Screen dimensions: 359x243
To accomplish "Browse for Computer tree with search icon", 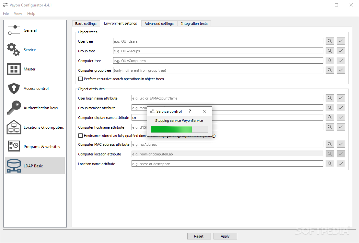I will pos(330,60).
